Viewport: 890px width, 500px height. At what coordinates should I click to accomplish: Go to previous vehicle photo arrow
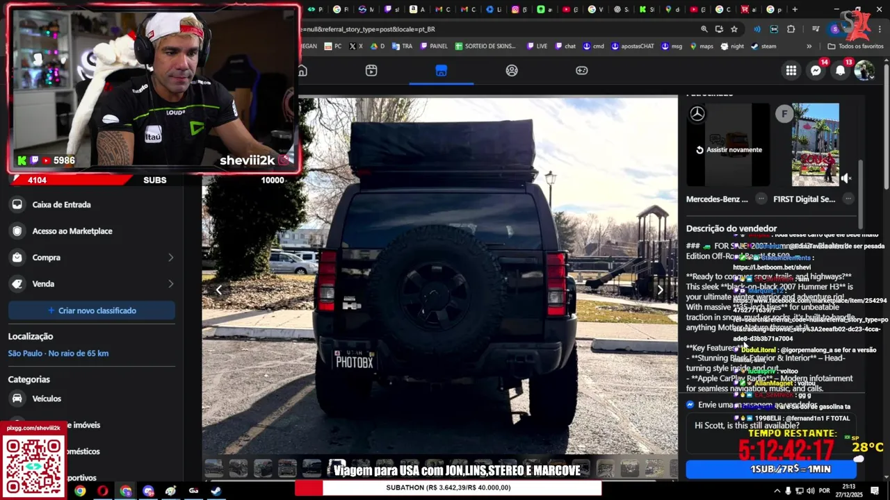click(219, 290)
